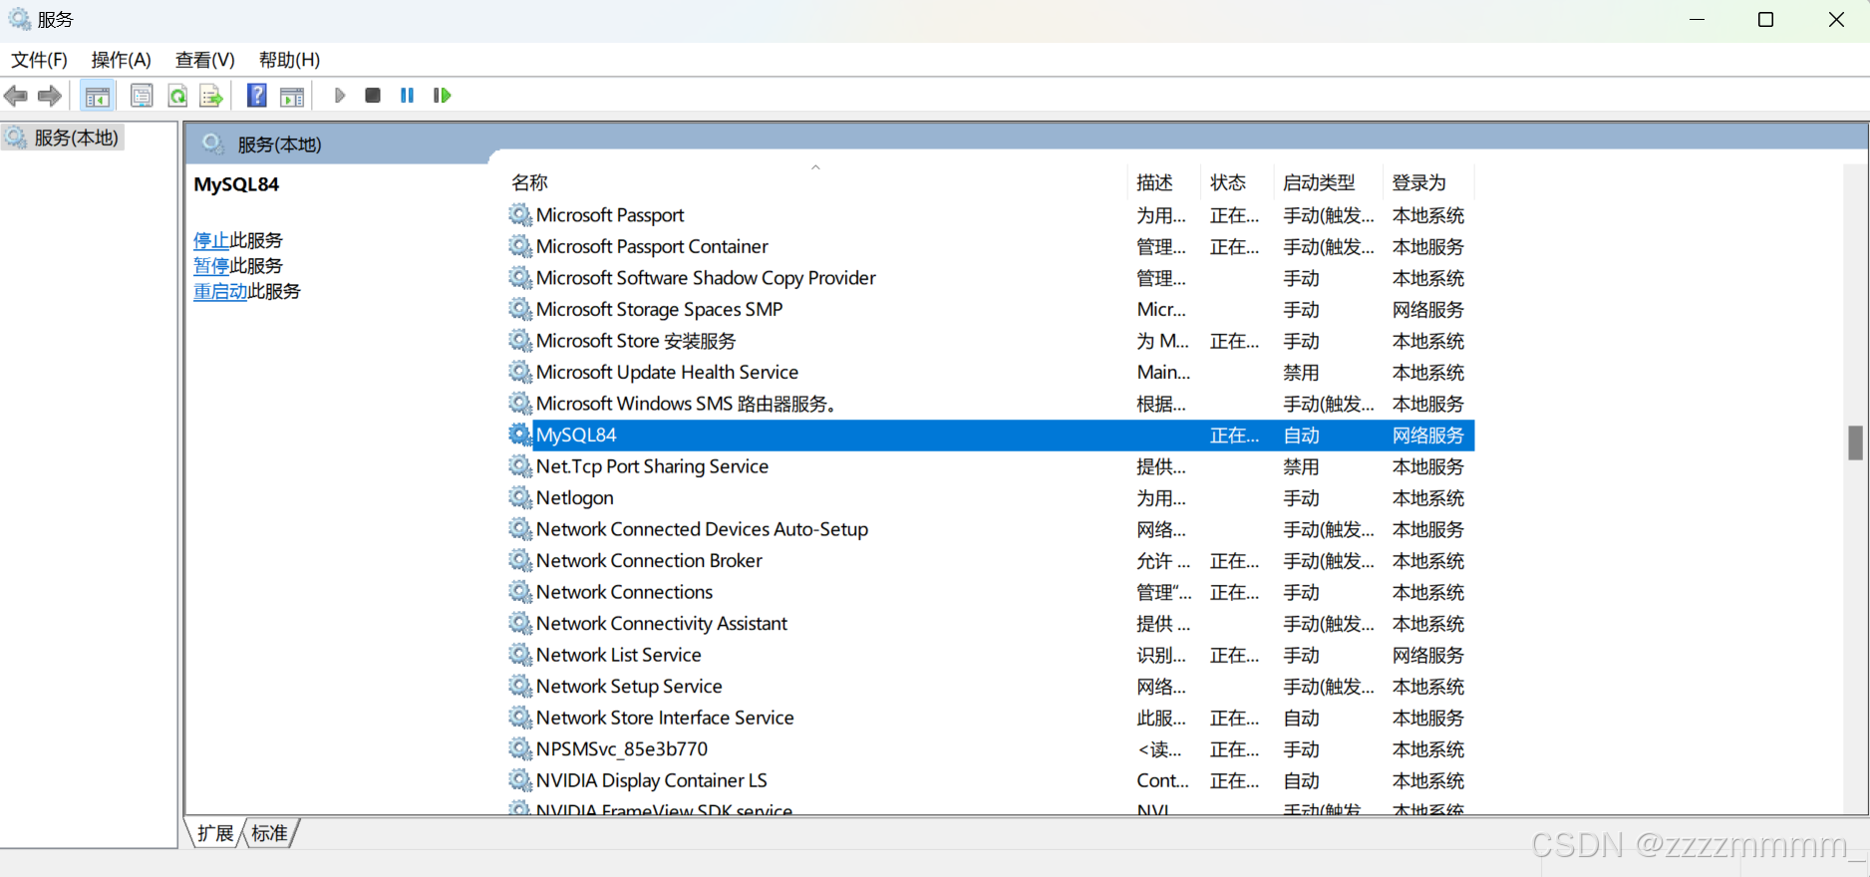The image size is (1870, 877).
Task: Select gear icon beside Microsoft Passport Container
Action: click(520, 246)
